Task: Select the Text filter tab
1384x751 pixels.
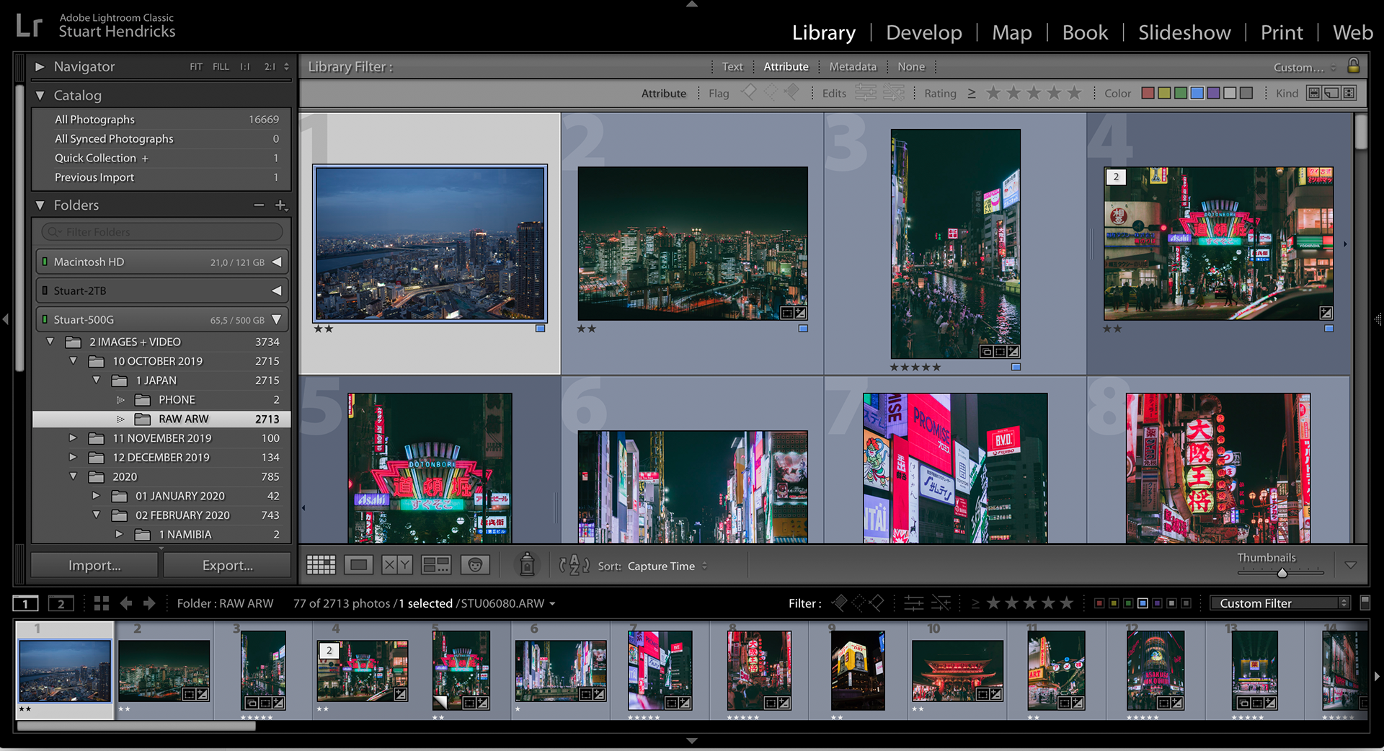Action: point(732,66)
